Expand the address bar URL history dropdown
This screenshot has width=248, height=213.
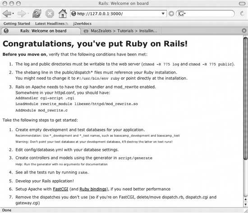(x=163, y=13)
